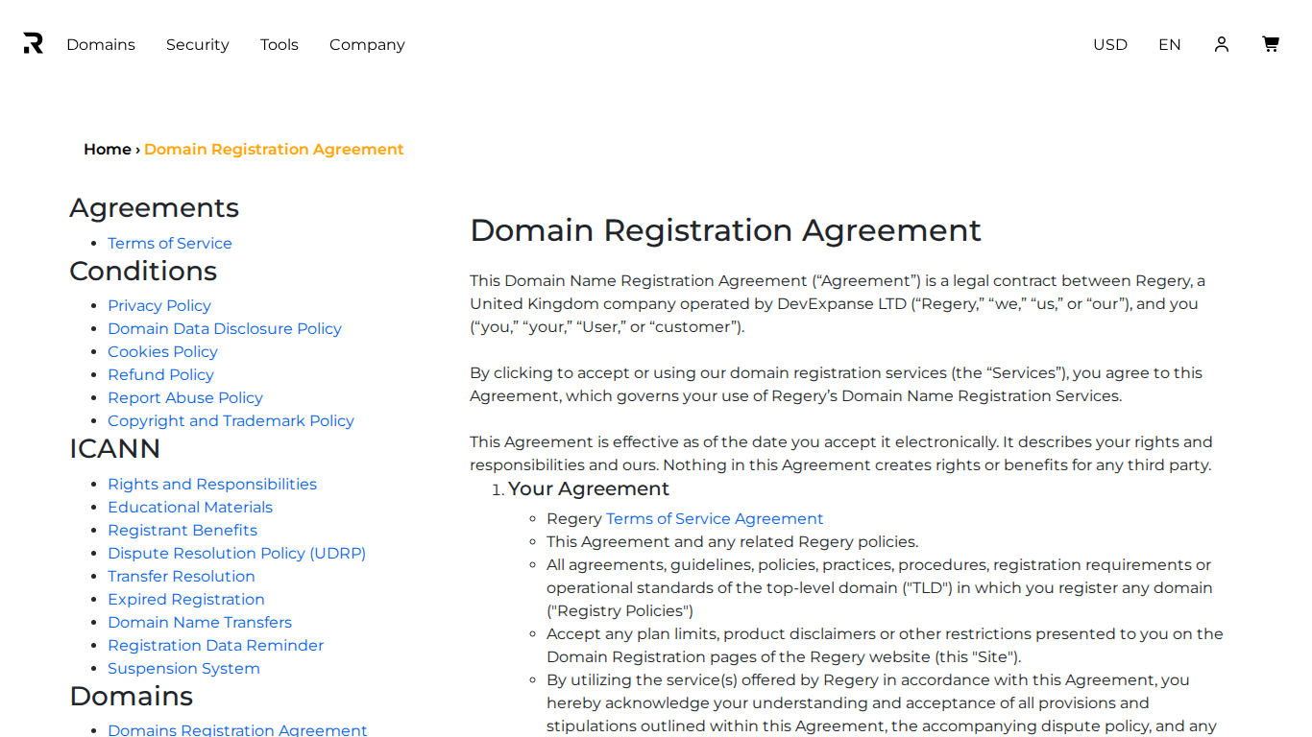Open Dispute Resolution Policy (UDRP)

237,554
